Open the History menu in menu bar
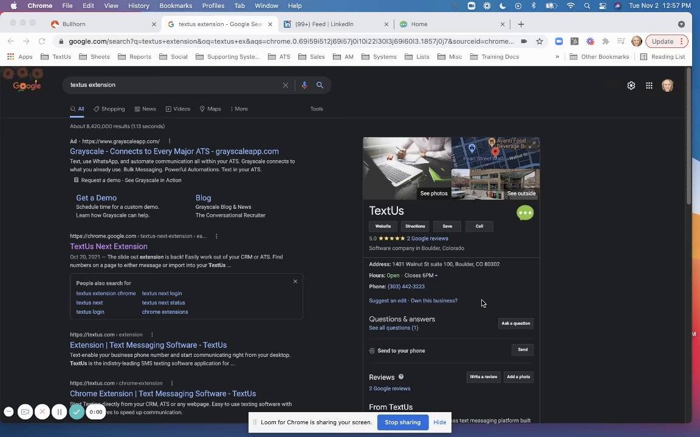 (x=139, y=6)
